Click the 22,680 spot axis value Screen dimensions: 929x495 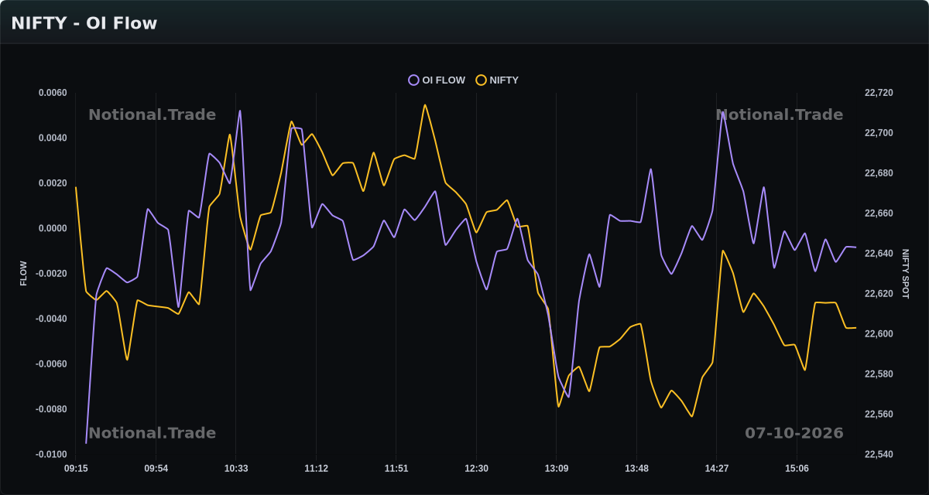tap(879, 173)
